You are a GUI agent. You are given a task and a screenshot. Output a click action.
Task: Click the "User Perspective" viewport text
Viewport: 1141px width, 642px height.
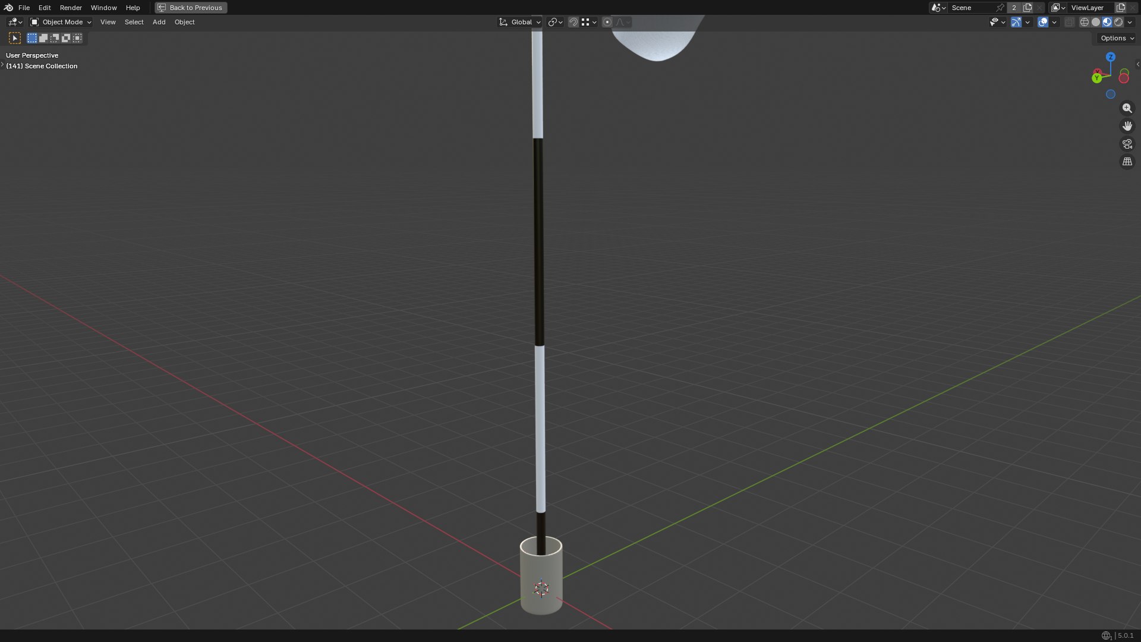tap(32, 55)
